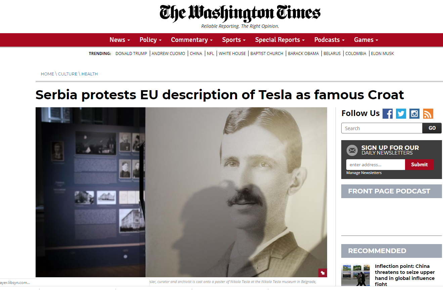Screen dimensions: 443x290
Task: Expand the News dropdown menu
Action: (x=120, y=40)
